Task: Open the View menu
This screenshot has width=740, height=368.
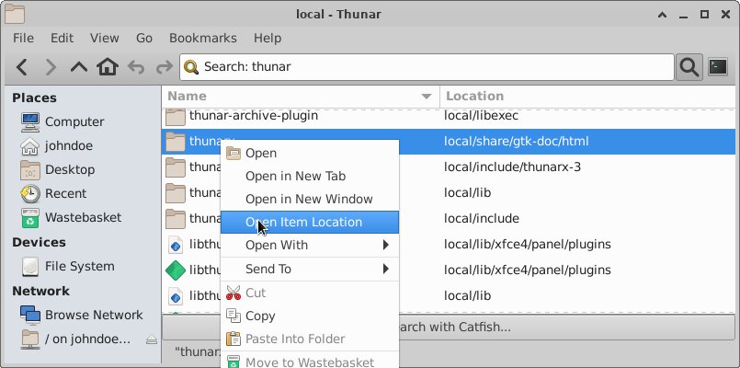Action: (104, 39)
